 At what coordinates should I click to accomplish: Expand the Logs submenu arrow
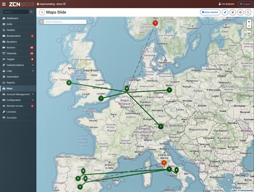33,71
